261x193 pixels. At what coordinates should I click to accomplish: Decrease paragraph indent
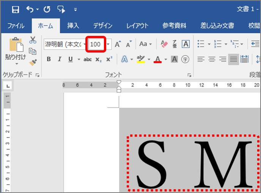(x=255, y=44)
